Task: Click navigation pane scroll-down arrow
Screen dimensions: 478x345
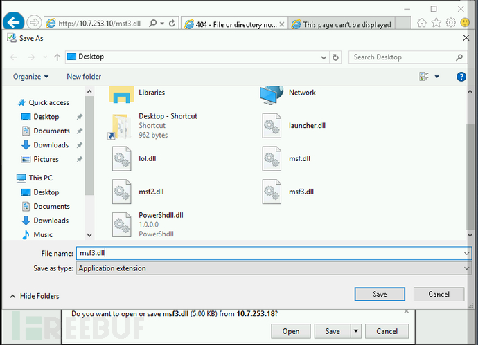Action: point(89,235)
